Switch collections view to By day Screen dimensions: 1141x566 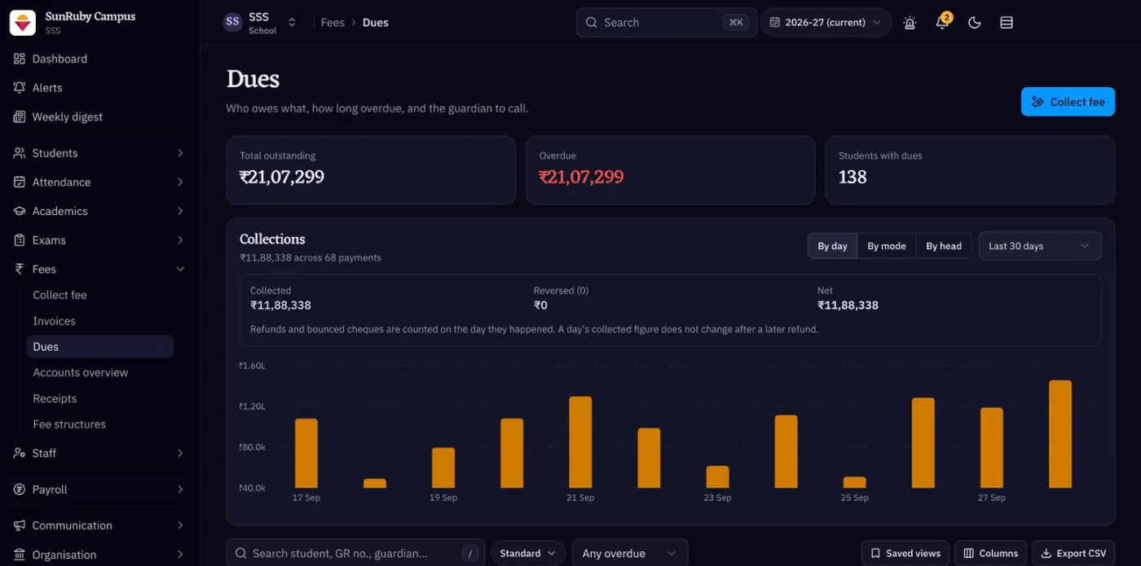click(832, 246)
